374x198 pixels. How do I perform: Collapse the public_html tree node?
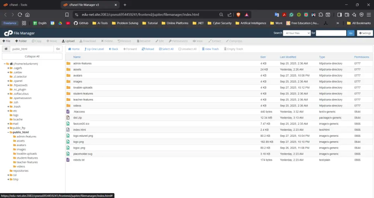click(8, 132)
